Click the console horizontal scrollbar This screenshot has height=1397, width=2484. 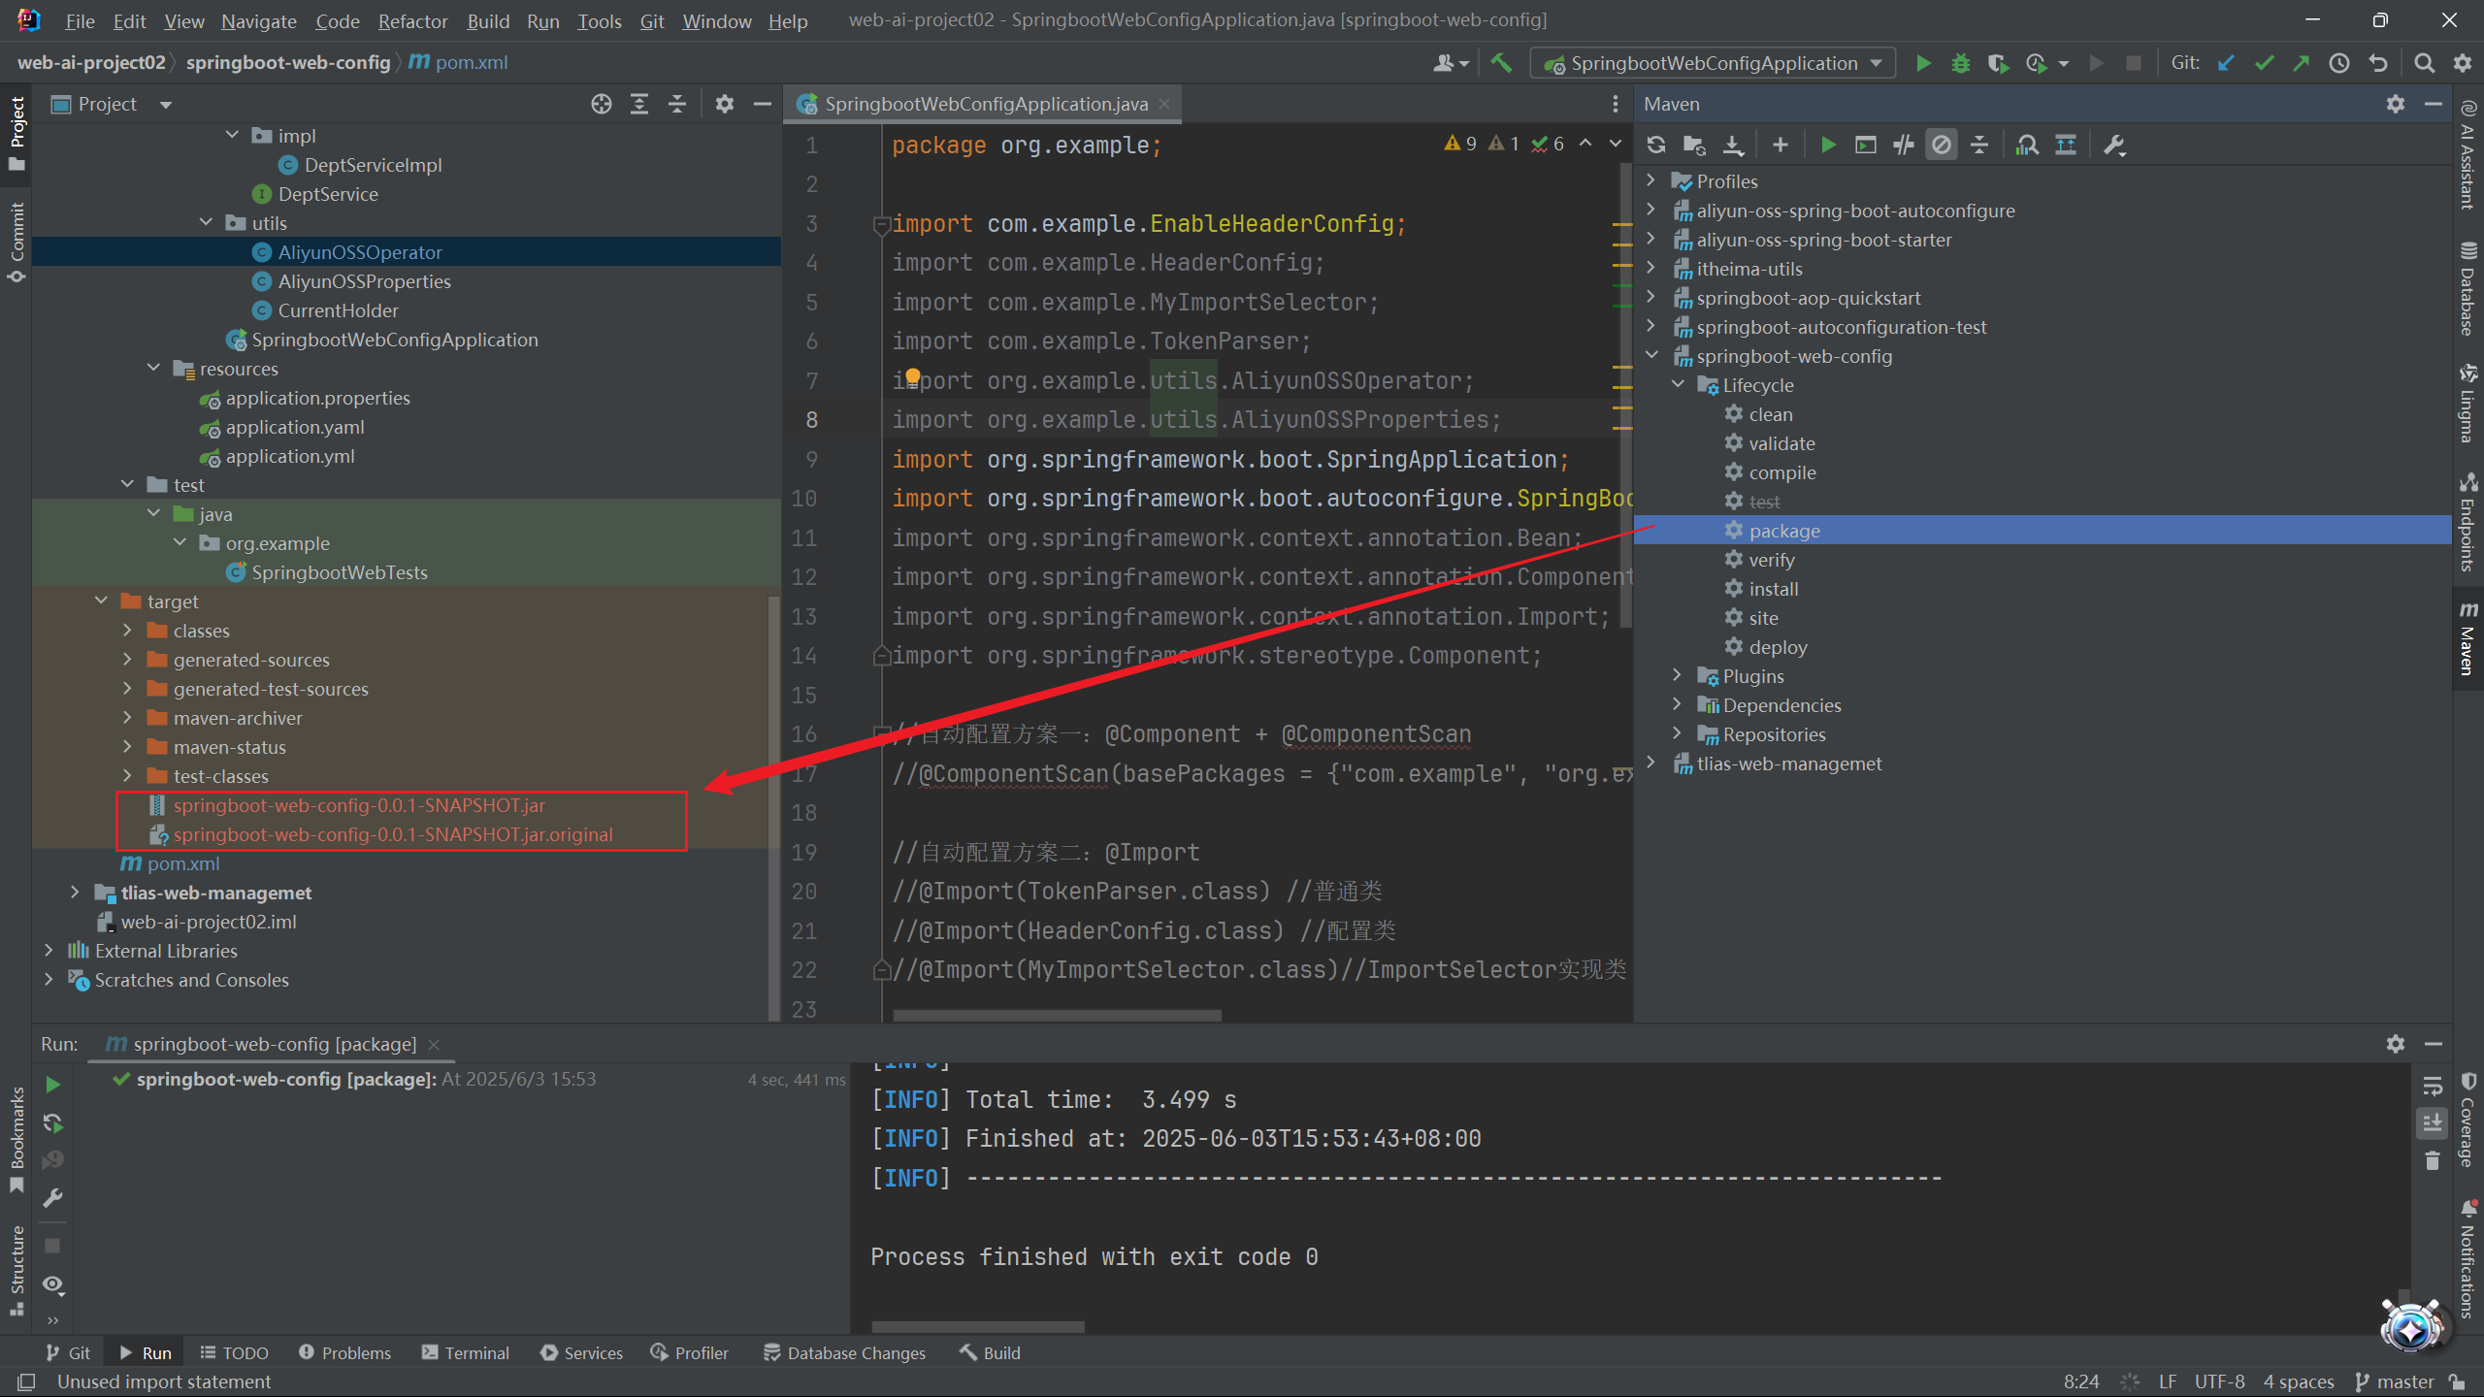[x=977, y=1325]
